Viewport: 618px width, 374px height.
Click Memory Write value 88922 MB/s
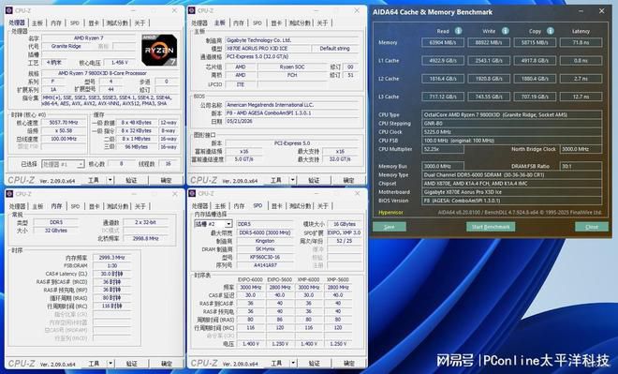(x=489, y=42)
